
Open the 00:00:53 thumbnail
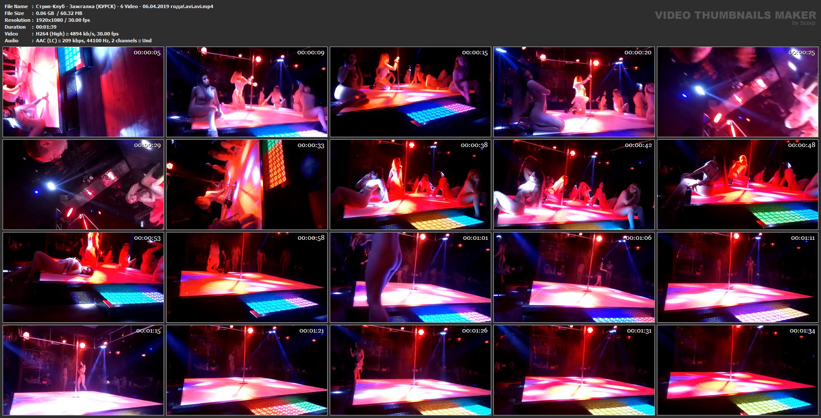click(83, 277)
